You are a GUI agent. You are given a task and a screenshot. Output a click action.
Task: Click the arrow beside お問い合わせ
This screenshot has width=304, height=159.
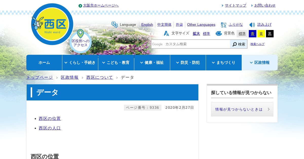click(x=252, y=6)
